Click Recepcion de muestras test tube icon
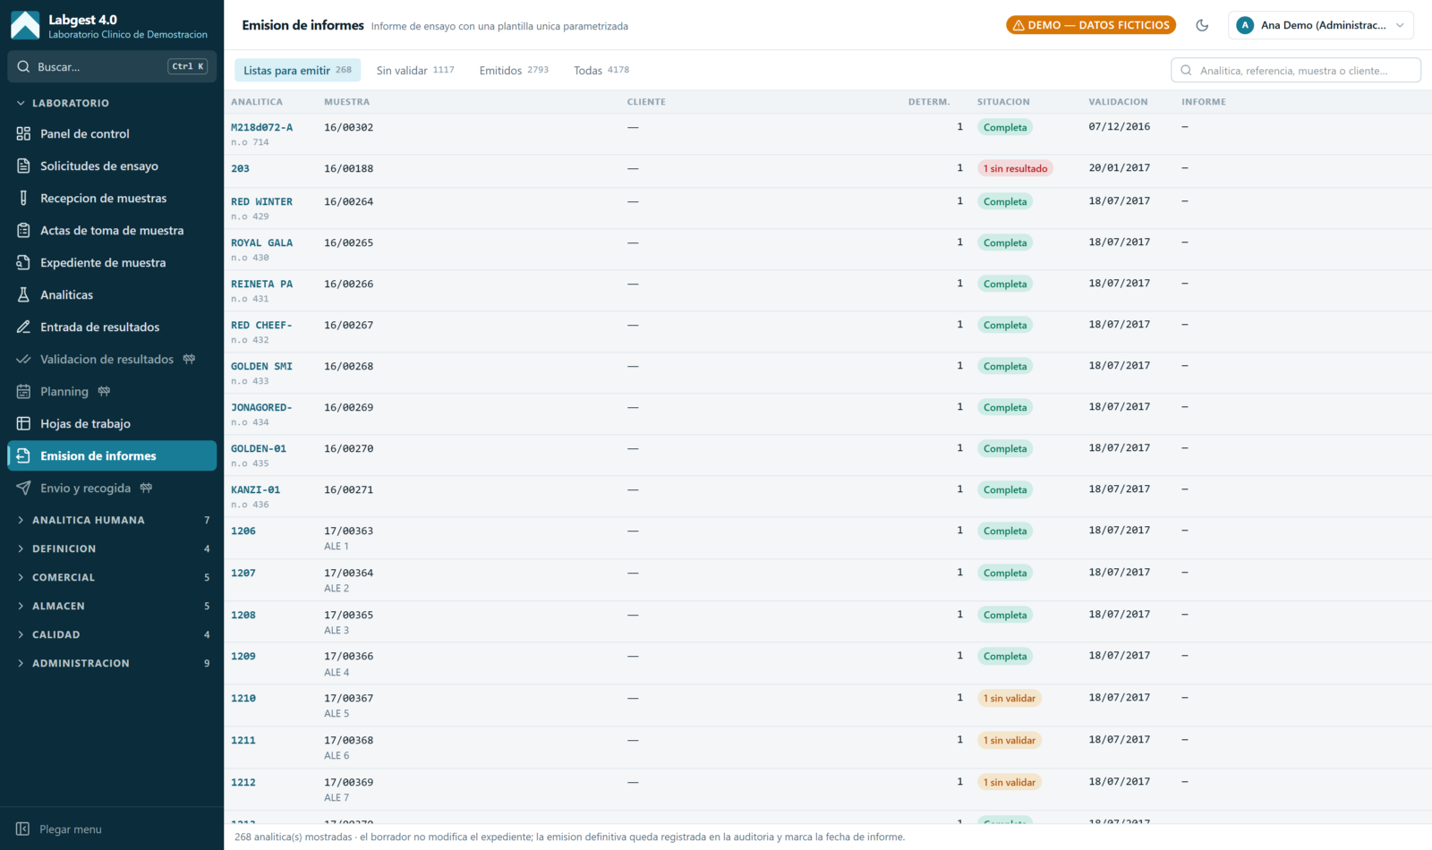Image resolution: width=1432 pixels, height=850 pixels. click(23, 198)
